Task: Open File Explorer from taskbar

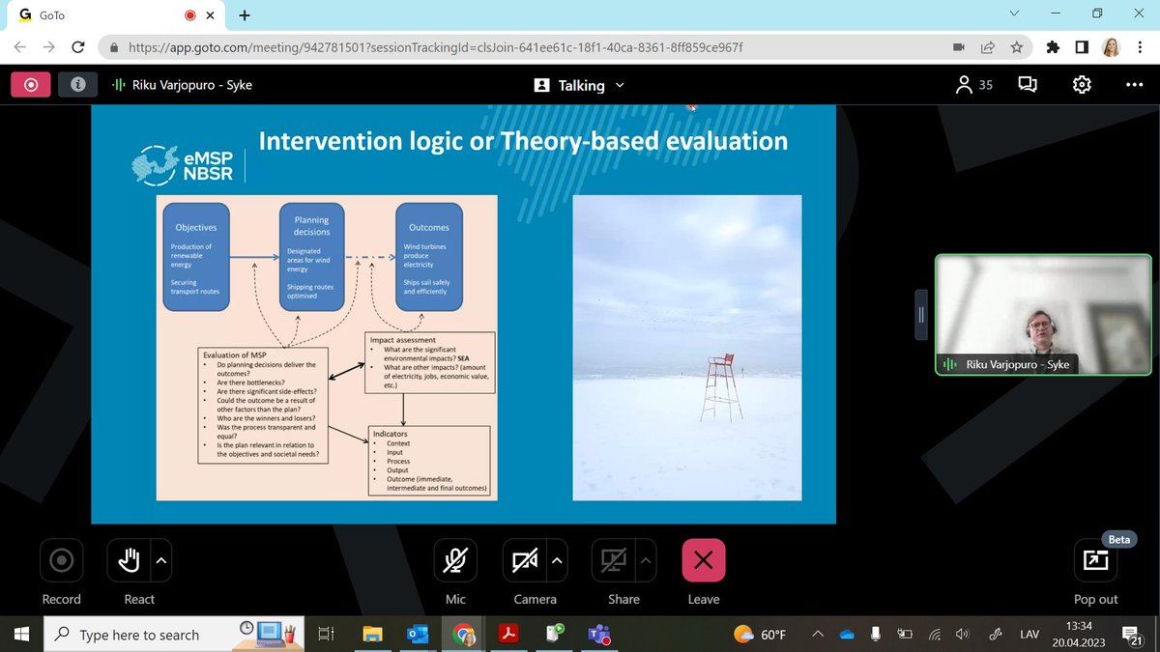Action: (x=372, y=635)
